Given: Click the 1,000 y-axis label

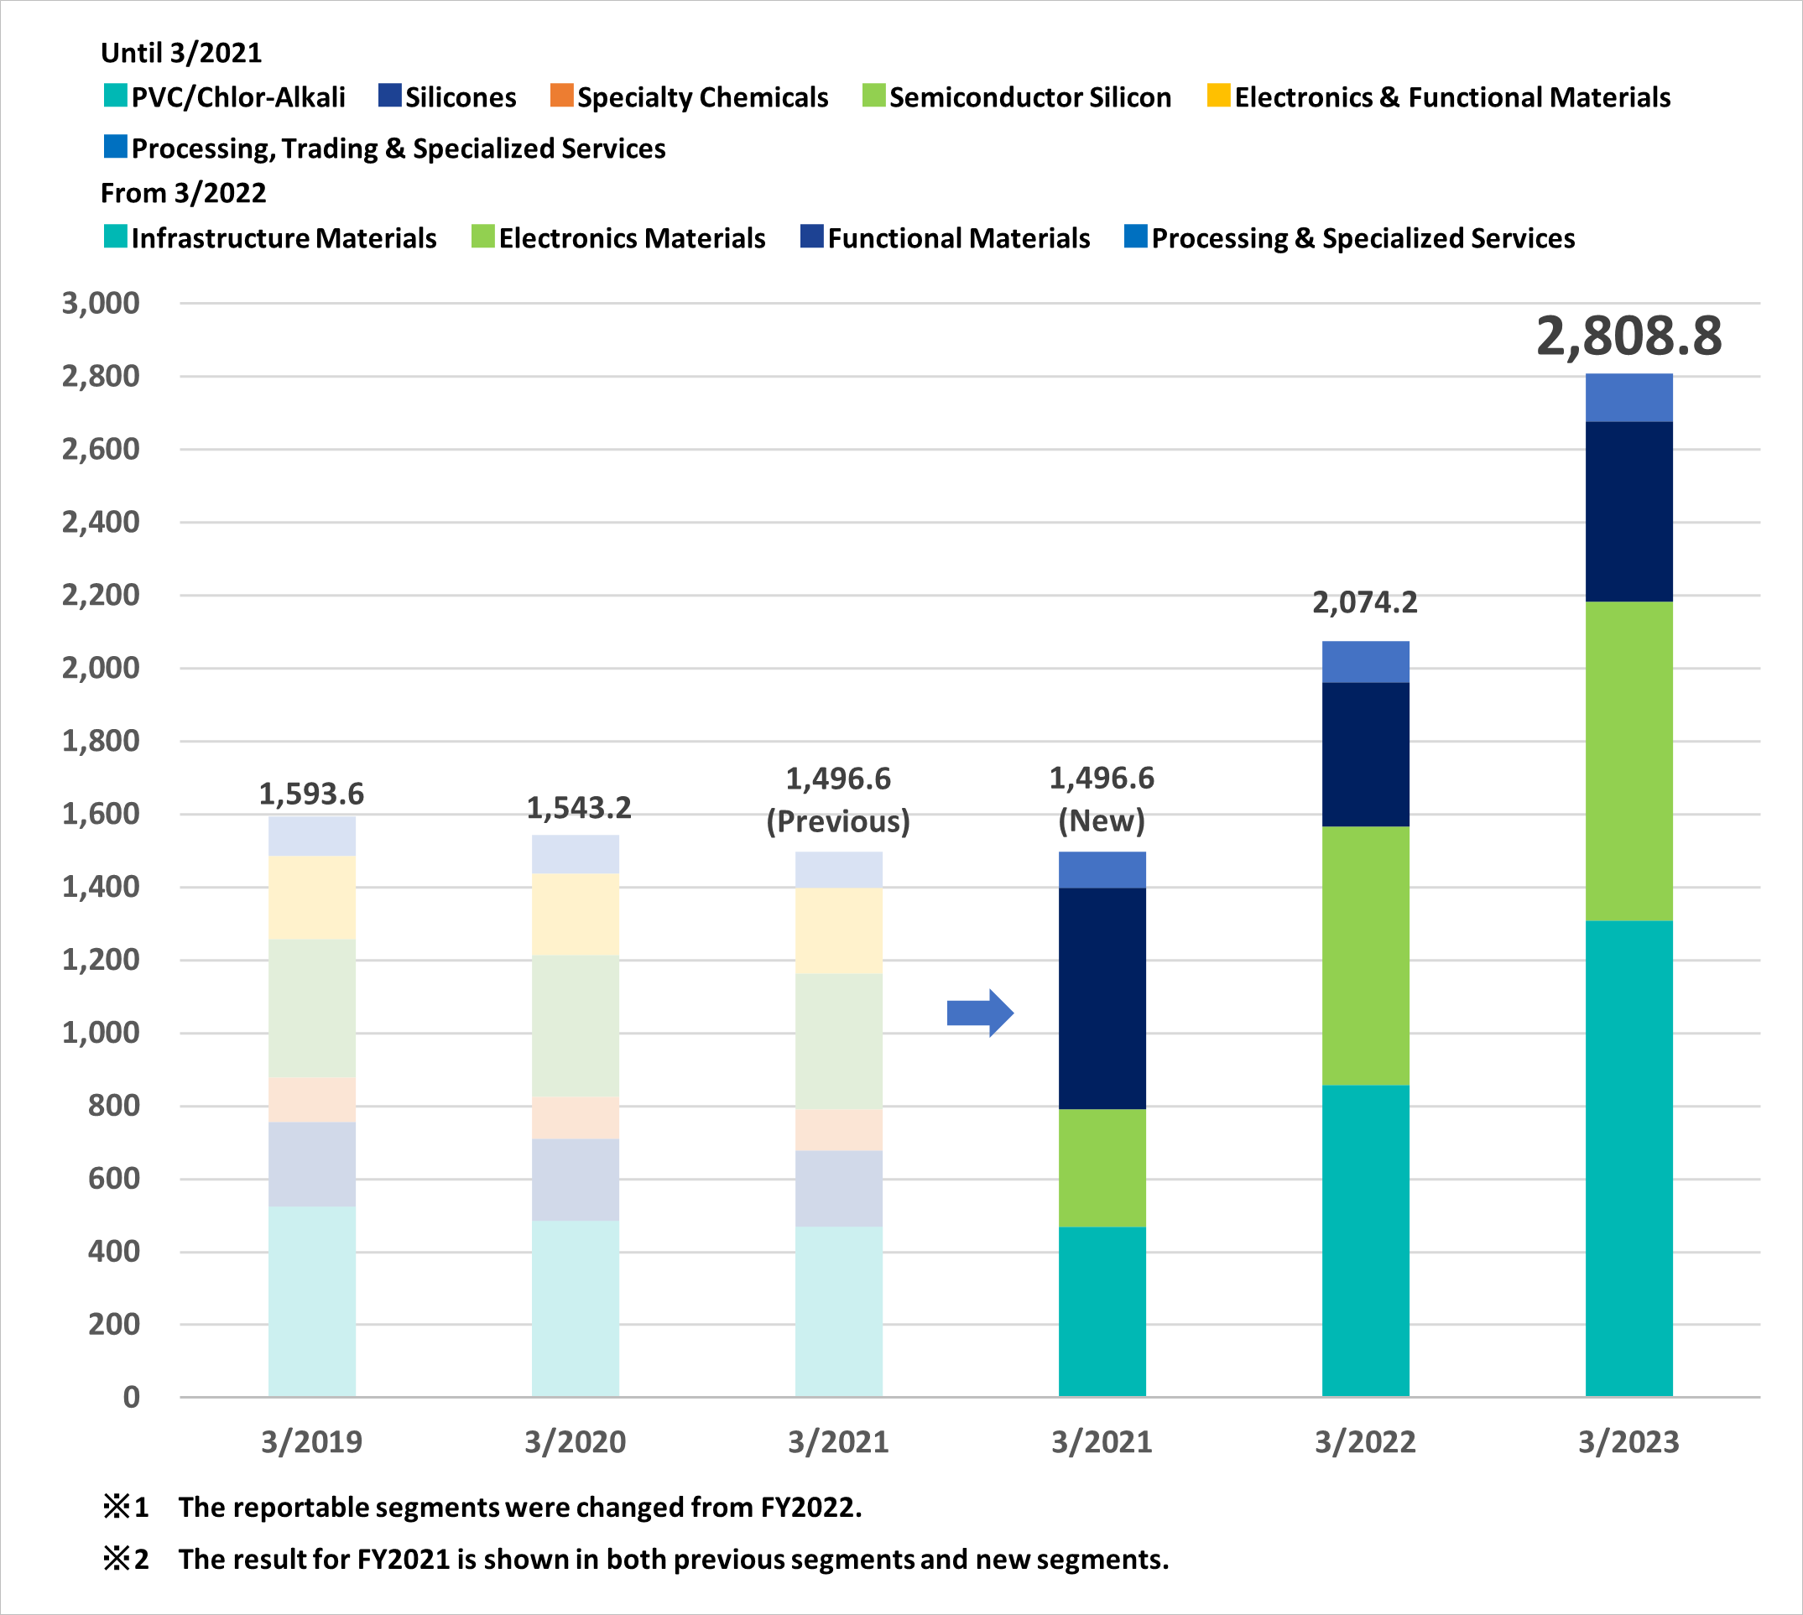Looking at the screenshot, I should coord(101,1033).
